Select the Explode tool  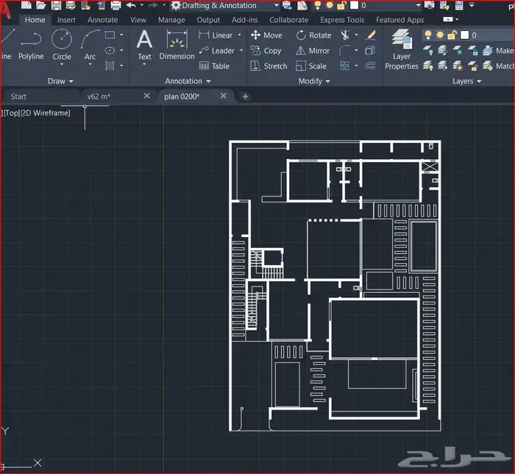pyautogui.click(x=370, y=50)
